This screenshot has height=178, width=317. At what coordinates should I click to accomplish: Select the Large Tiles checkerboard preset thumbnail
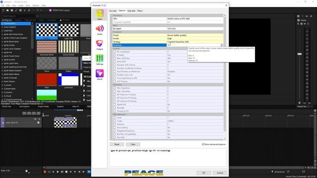(68, 30)
